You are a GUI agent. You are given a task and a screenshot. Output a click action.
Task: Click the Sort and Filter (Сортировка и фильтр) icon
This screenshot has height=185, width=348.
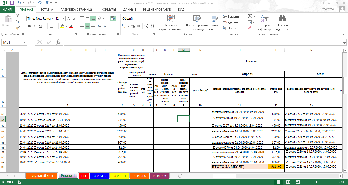click(265, 23)
